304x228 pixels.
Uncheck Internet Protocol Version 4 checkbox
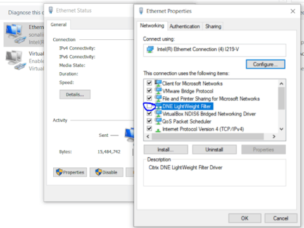coord(149,129)
